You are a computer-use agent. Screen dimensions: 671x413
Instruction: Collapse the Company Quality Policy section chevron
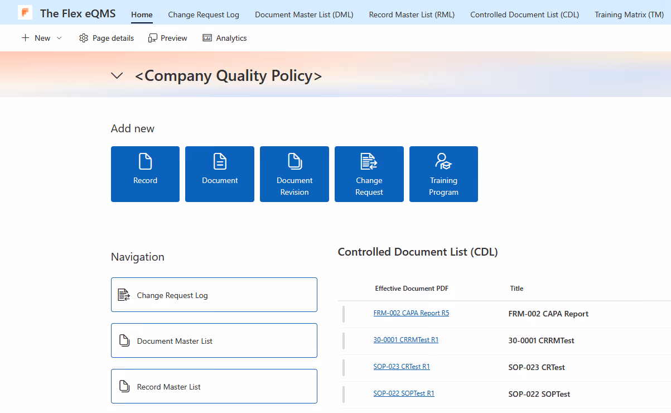[x=117, y=75]
